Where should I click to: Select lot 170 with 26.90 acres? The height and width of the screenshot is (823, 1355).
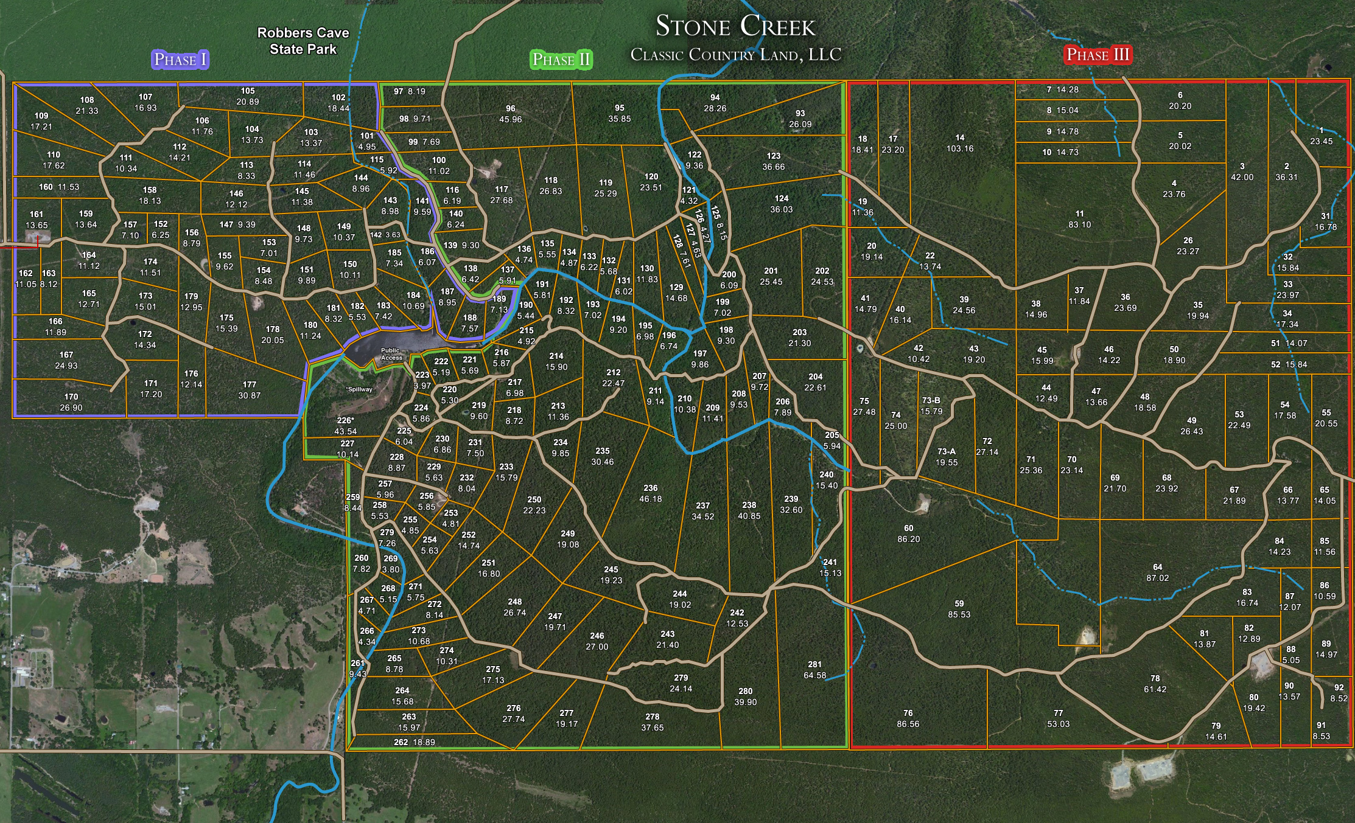(x=71, y=402)
